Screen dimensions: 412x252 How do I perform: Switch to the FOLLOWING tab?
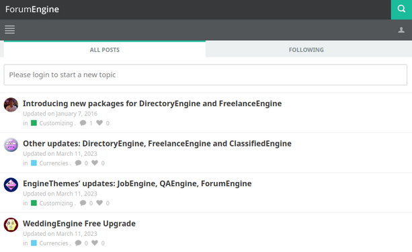[306, 50]
